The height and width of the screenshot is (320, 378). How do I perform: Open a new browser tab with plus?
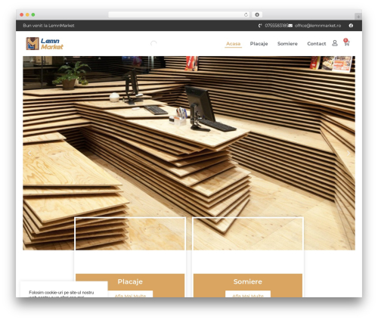click(358, 17)
